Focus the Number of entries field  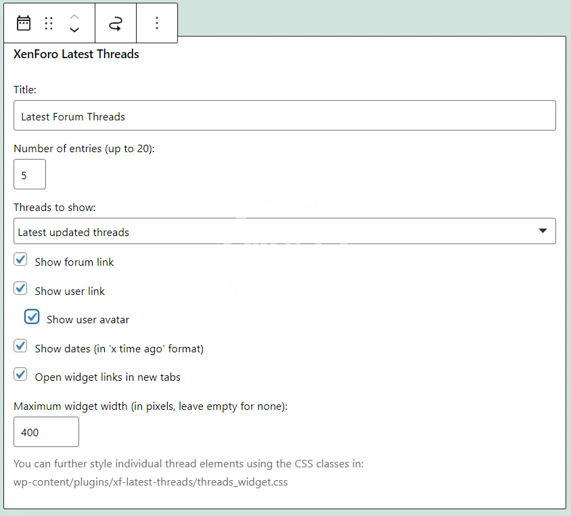[x=30, y=174]
